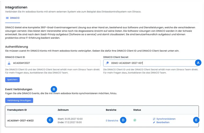The width and height of the screenshot is (204, 133).
Task: Start sync via Synchronisieren link
Action: tap(166, 119)
